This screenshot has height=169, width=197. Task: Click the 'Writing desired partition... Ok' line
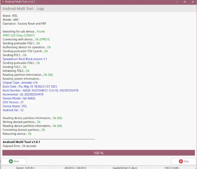tap(22, 122)
